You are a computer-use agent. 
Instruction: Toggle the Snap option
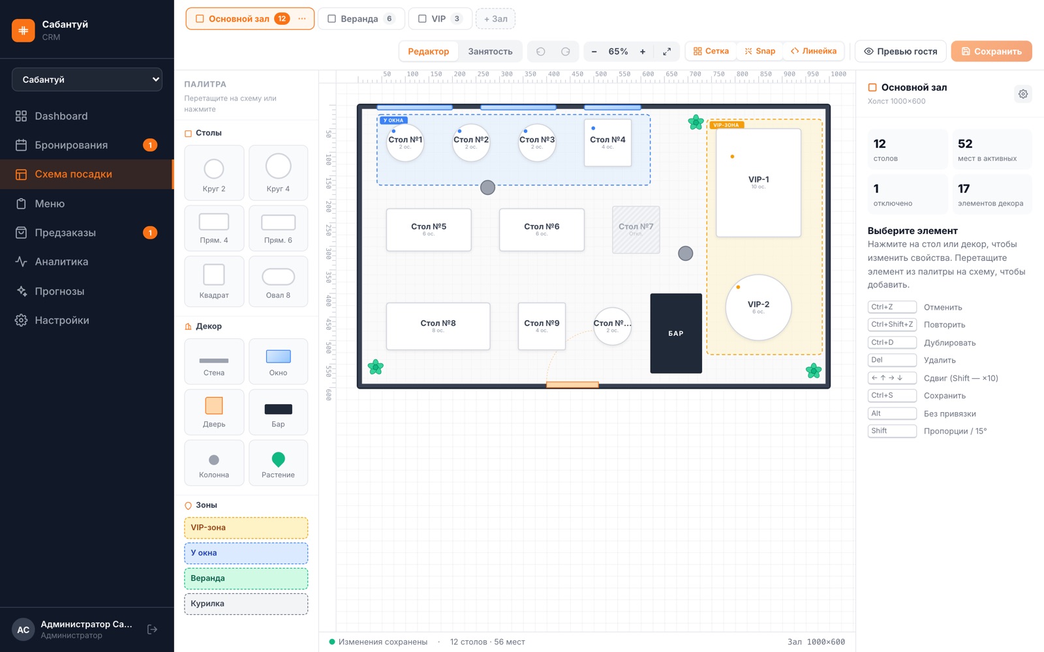pos(760,52)
